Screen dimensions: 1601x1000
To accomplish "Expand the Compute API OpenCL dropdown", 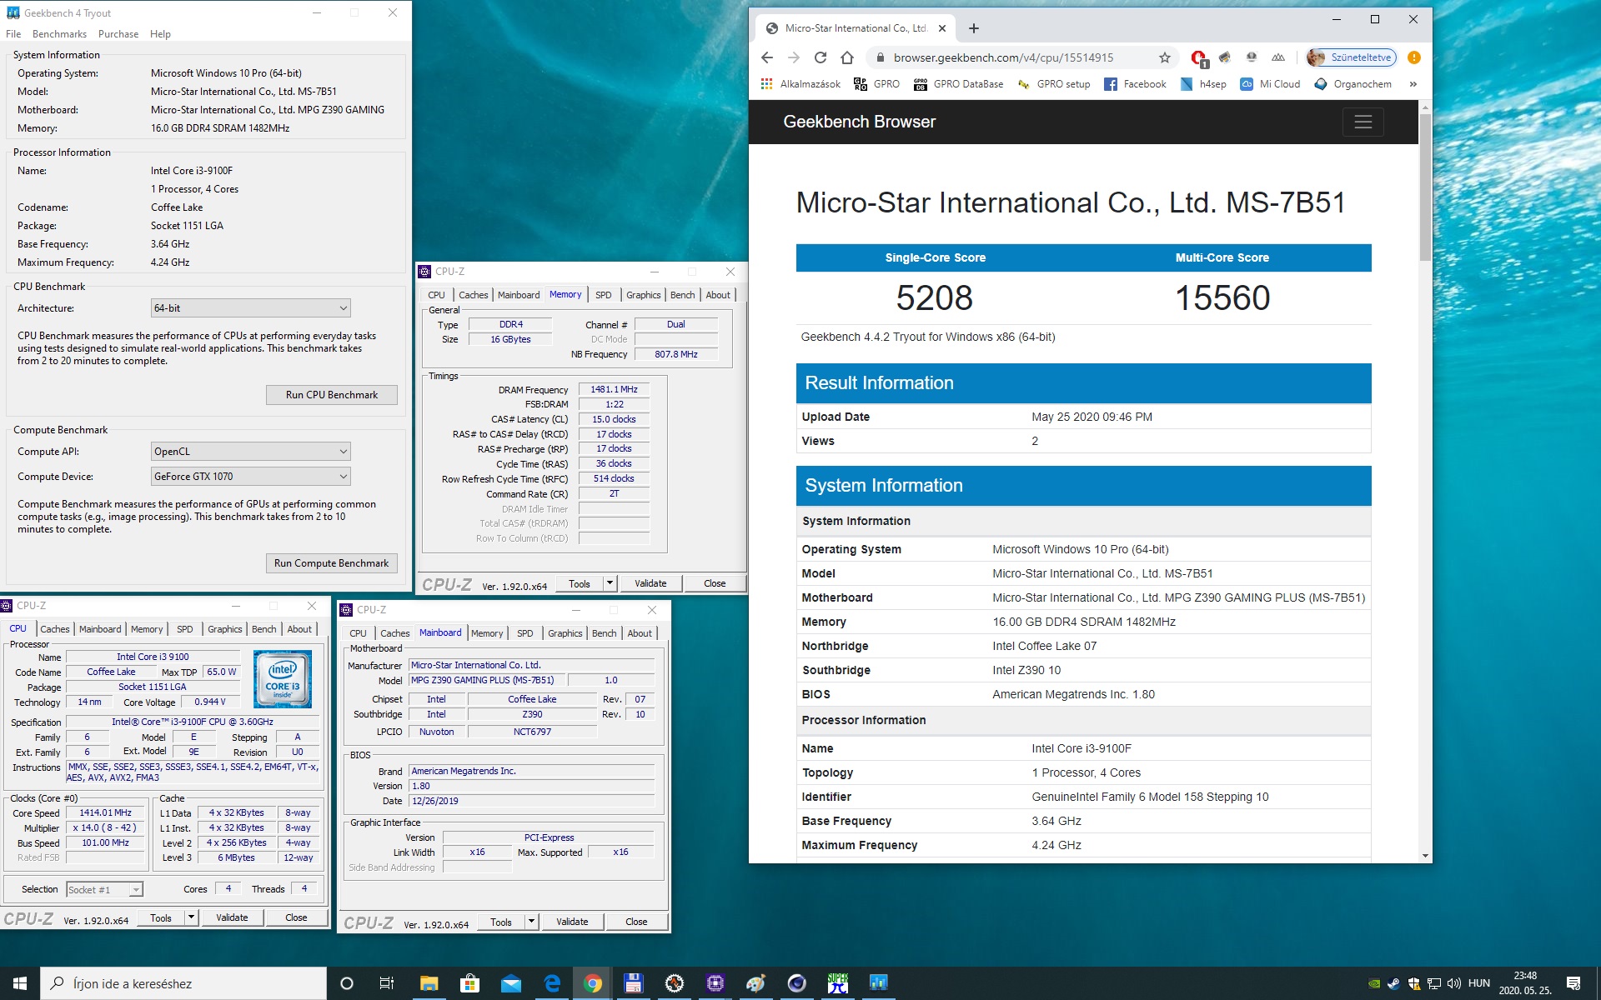I will [x=250, y=452].
